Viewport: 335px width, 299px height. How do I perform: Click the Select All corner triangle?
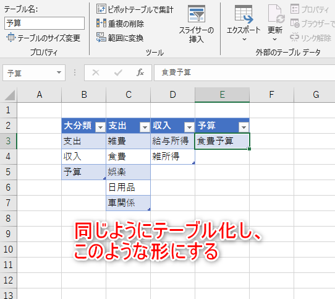click(x=10, y=95)
